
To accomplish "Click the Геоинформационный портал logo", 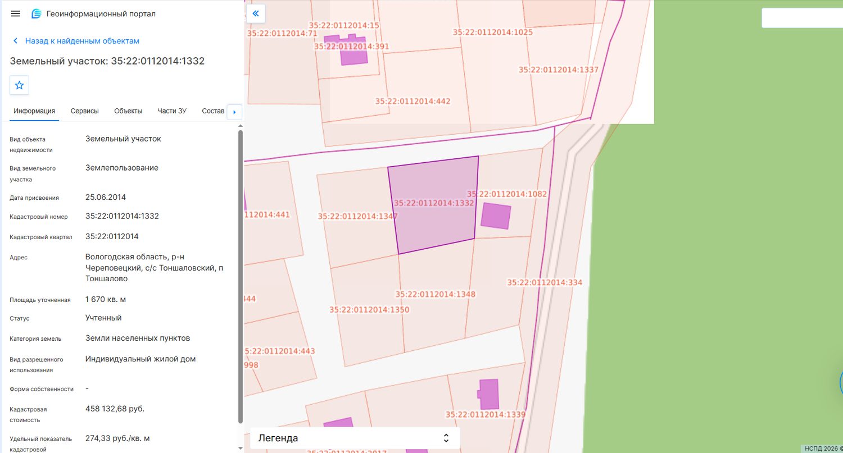I will pos(37,13).
